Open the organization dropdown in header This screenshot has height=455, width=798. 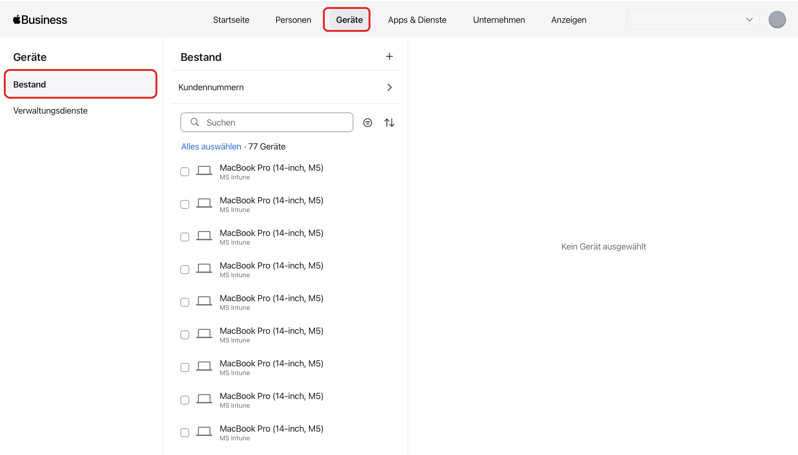click(693, 20)
